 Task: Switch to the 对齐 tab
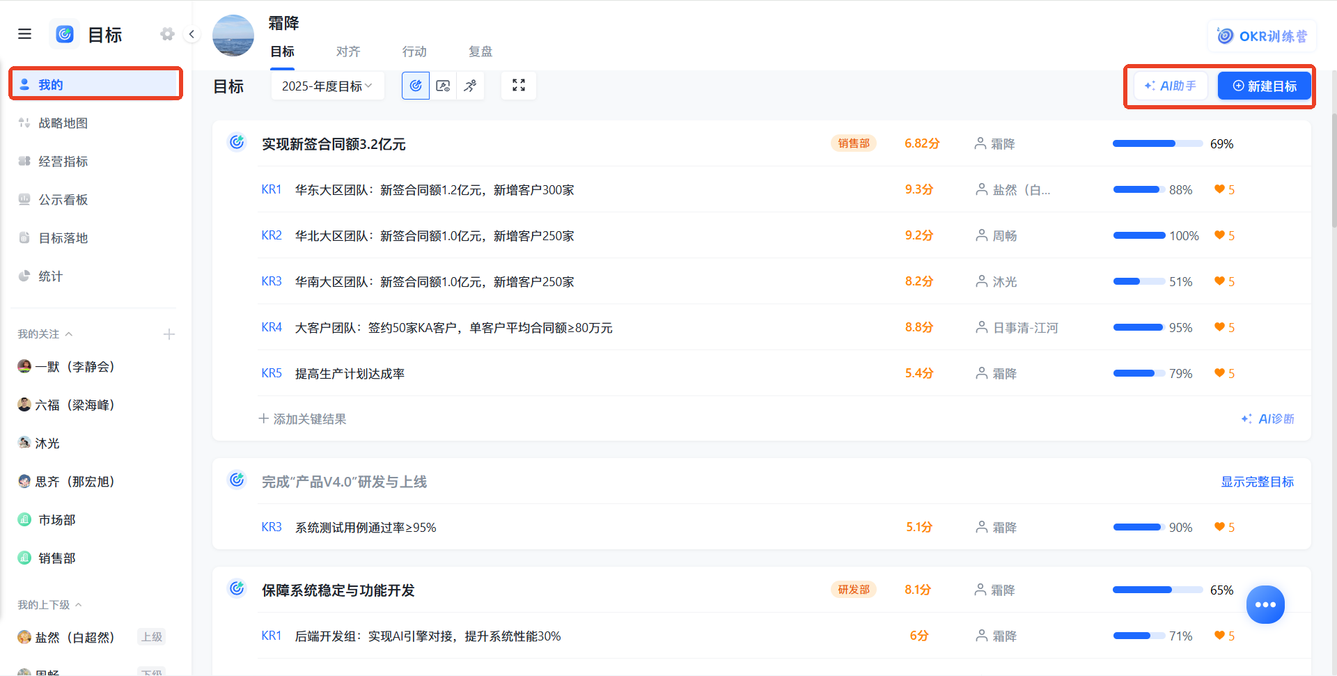[348, 52]
